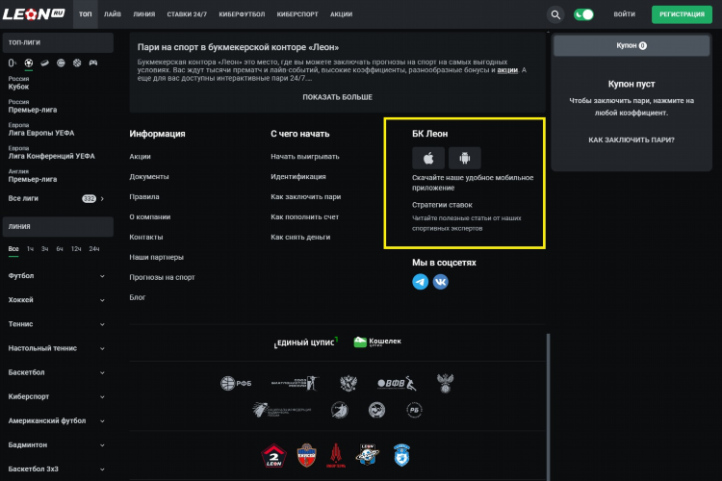Open Стратегии ставок link
This screenshot has width=722, height=481.
[442, 205]
